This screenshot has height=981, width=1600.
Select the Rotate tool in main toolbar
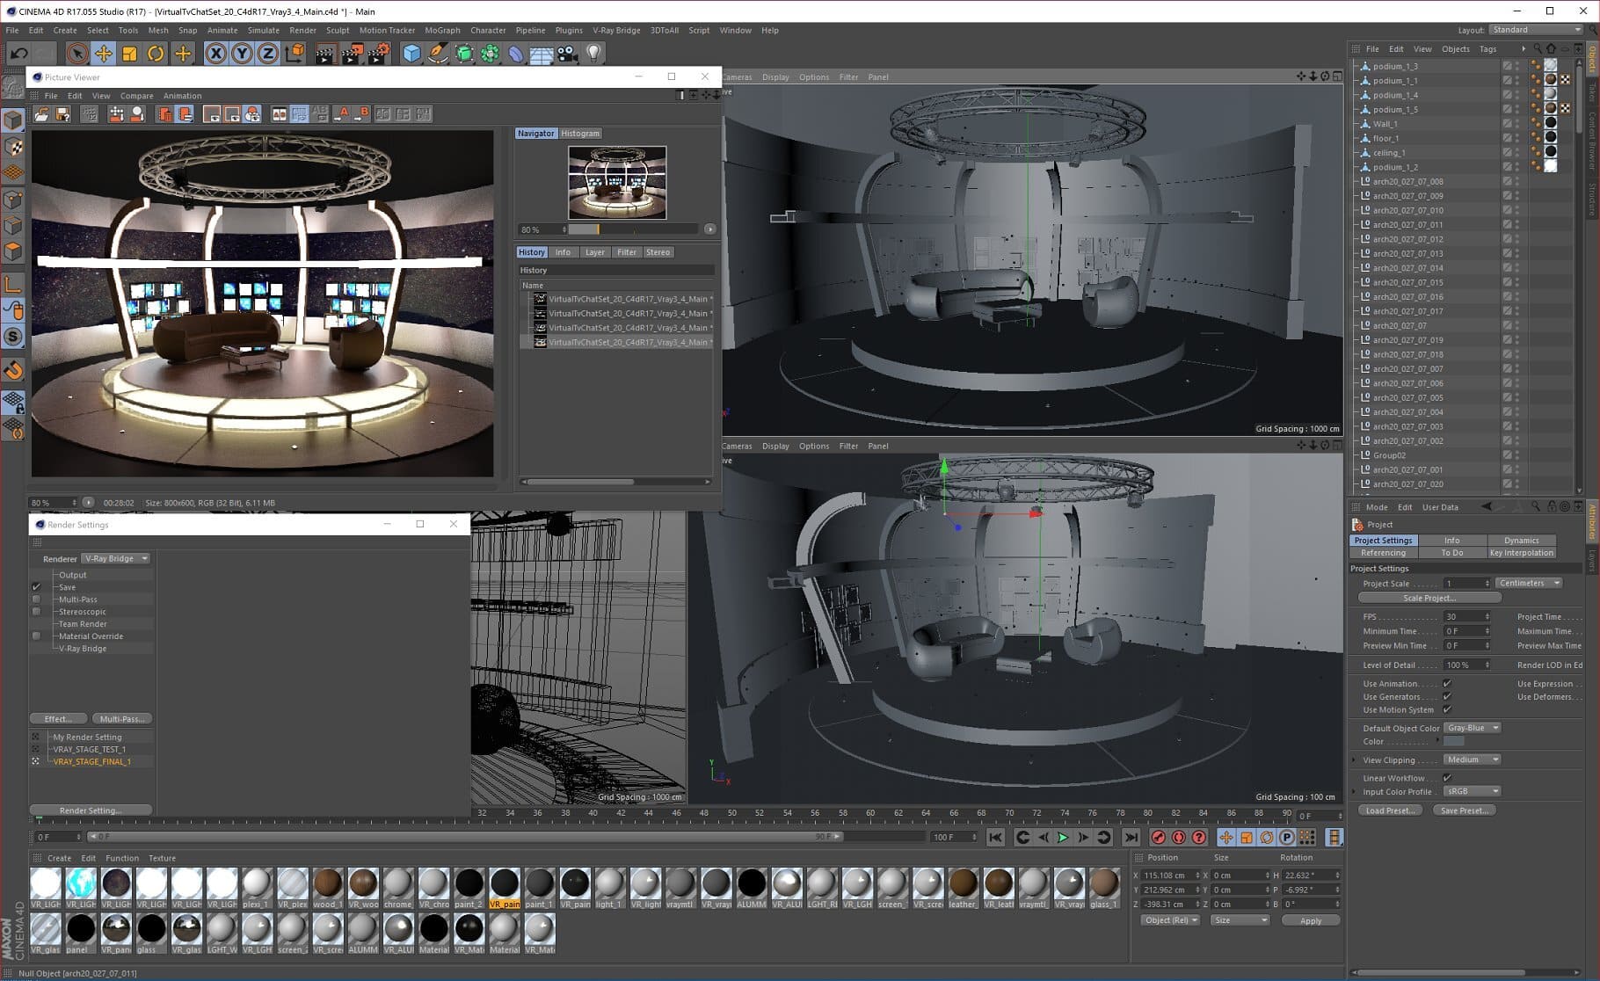[x=156, y=54]
